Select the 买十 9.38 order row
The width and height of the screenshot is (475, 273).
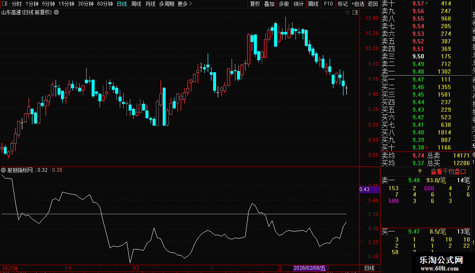(x=426, y=147)
